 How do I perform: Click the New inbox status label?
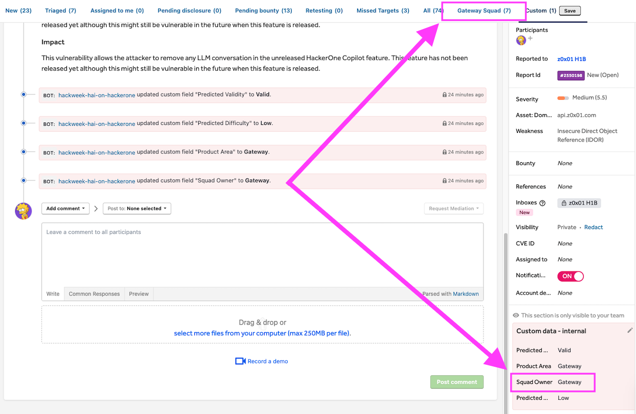pos(525,212)
